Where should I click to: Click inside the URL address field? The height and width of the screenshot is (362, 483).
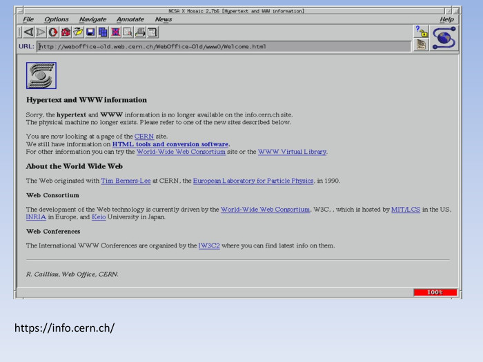click(x=221, y=47)
